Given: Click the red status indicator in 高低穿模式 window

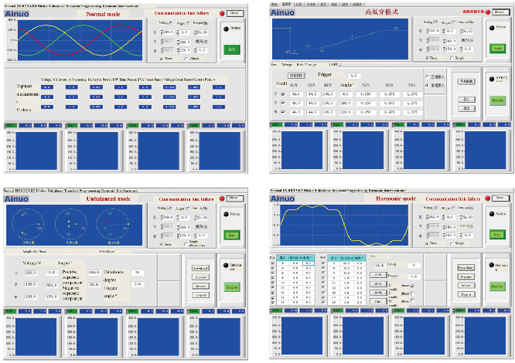Looking at the screenshot, I should click(x=488, y=12).
